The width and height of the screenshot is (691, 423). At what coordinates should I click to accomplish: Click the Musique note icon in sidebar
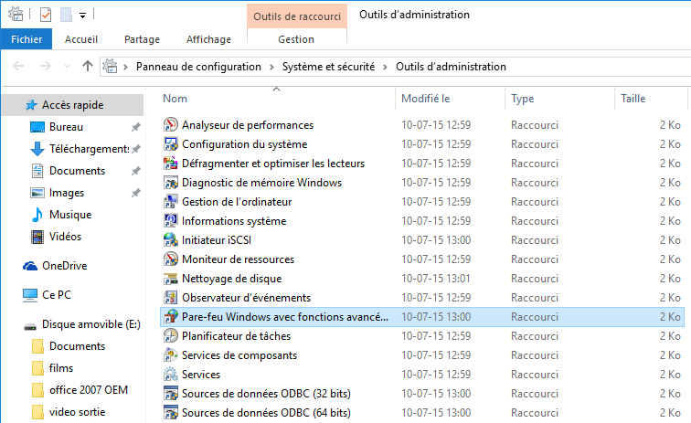click(37, 215)
